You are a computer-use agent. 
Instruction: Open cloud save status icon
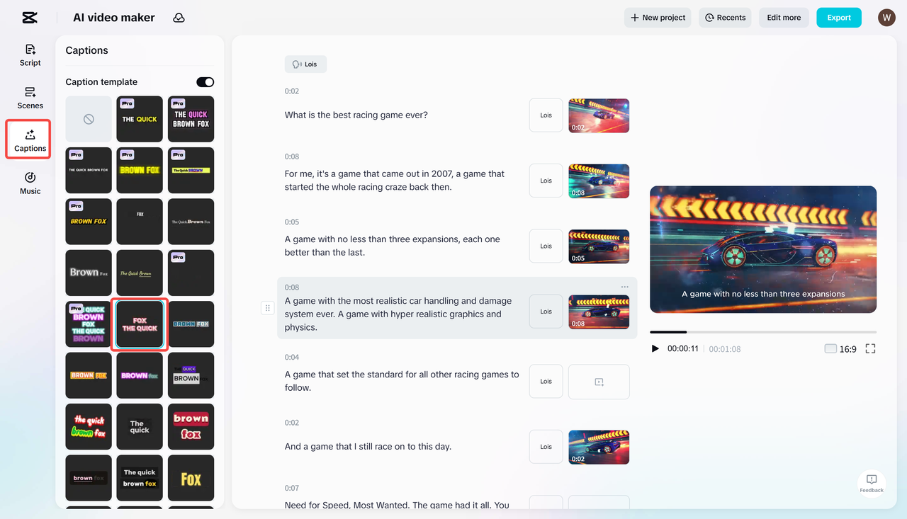pos(179,18)
